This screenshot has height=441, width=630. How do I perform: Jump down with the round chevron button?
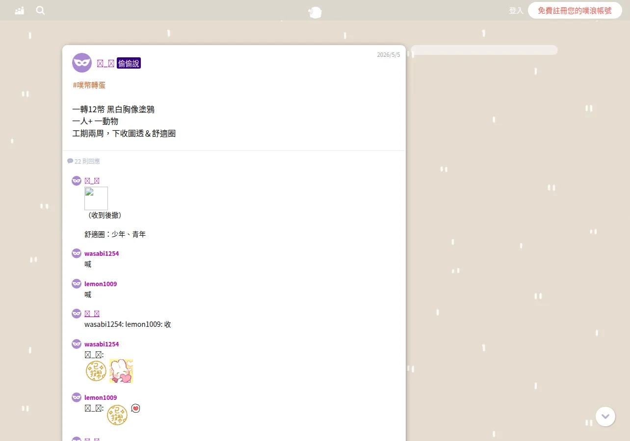[x=605, y=416]
